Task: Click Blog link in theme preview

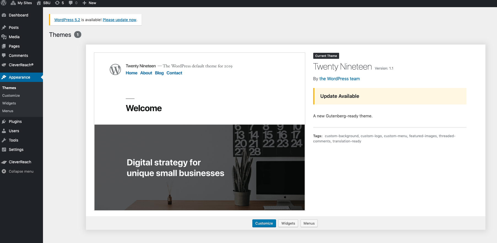Action: pos(159,73)
